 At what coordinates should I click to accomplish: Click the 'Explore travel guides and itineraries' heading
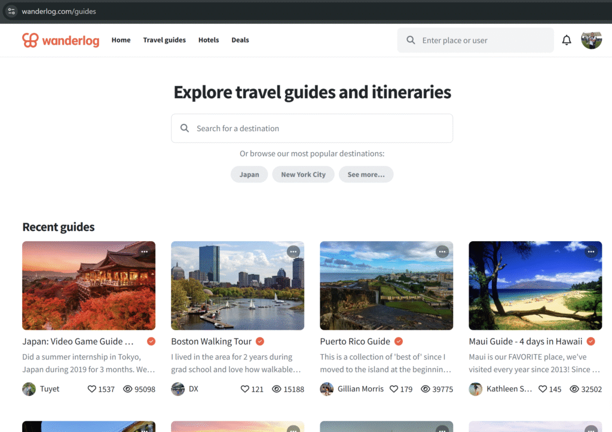[x=312, y=92]
